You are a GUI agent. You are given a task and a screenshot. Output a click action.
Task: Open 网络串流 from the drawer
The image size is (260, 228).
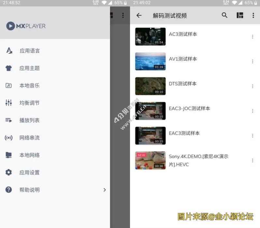[x=55, y=138]
